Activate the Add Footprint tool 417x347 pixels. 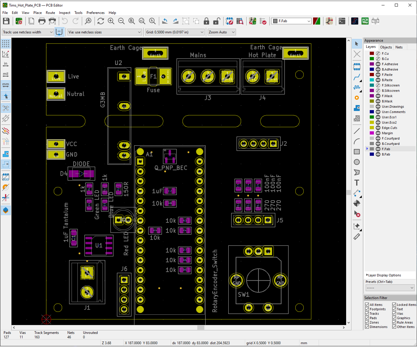click(357, 67)
